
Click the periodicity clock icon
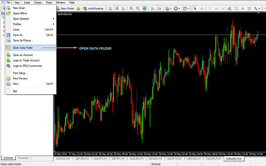point(176,9)
